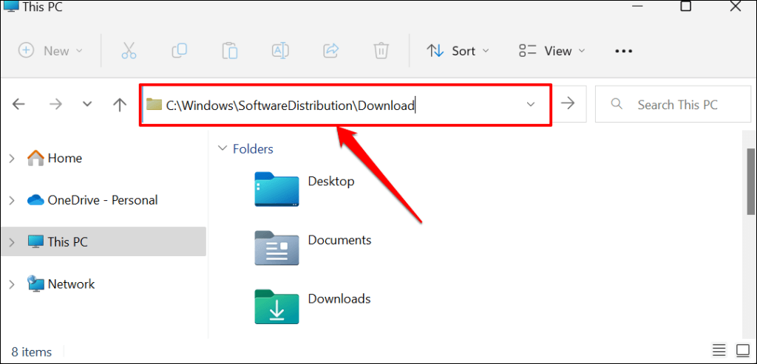Click the Search This PC field
The image size is (757, 364).
click(673, 104)
